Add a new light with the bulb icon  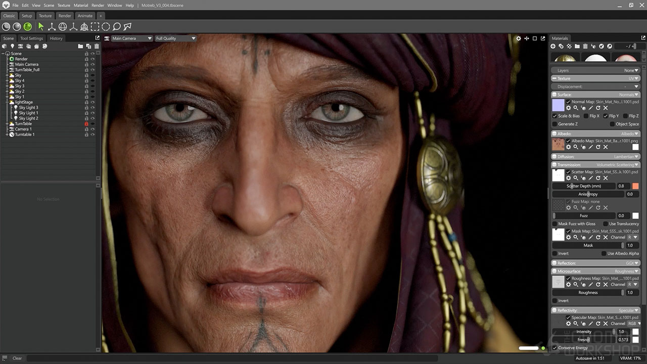(x=12, y=47)
